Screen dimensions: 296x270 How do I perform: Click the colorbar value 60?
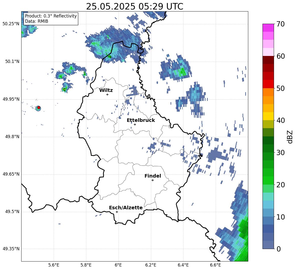coord(280,56)
